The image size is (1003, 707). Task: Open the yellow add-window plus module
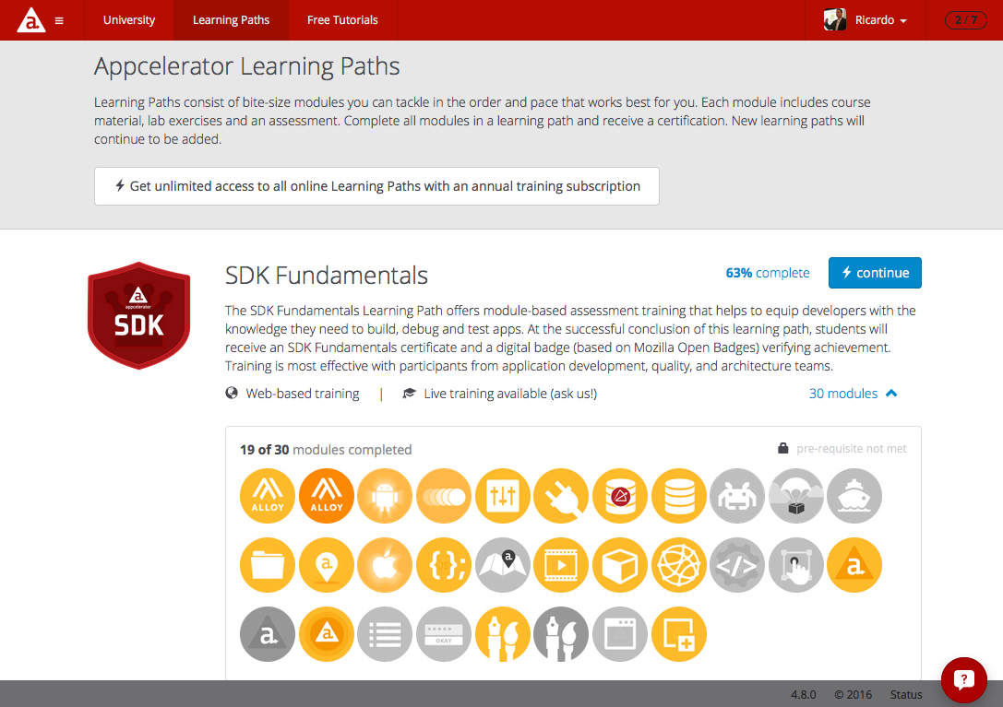pyautogui.click(x=679, y=634)
